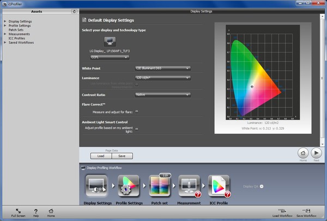Open Help from the bottom bar
Viewport: 327px width, 221px height.
[x=36, y=211]
